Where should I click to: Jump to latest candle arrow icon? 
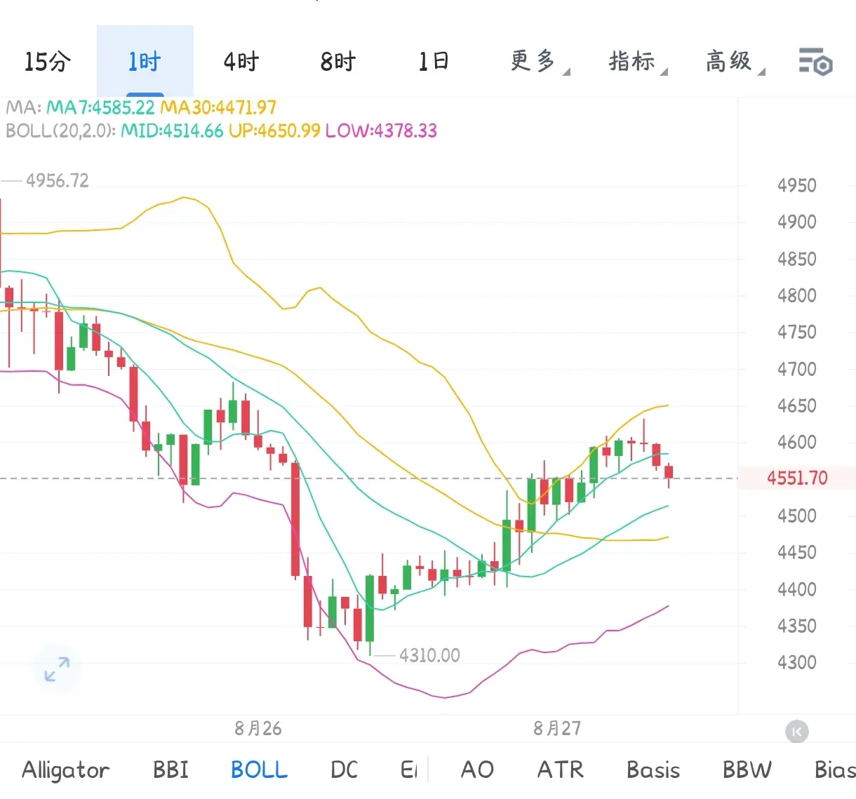(x=796, y=732)
